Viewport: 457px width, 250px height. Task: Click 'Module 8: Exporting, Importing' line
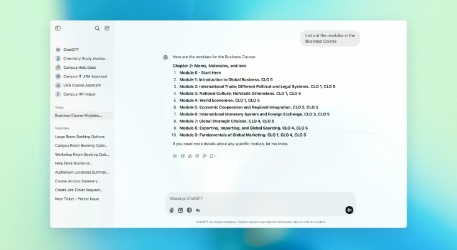point(243,128)
